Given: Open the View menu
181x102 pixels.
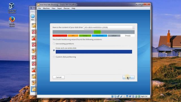Looking at the screenshot, I should pos(53,8).
